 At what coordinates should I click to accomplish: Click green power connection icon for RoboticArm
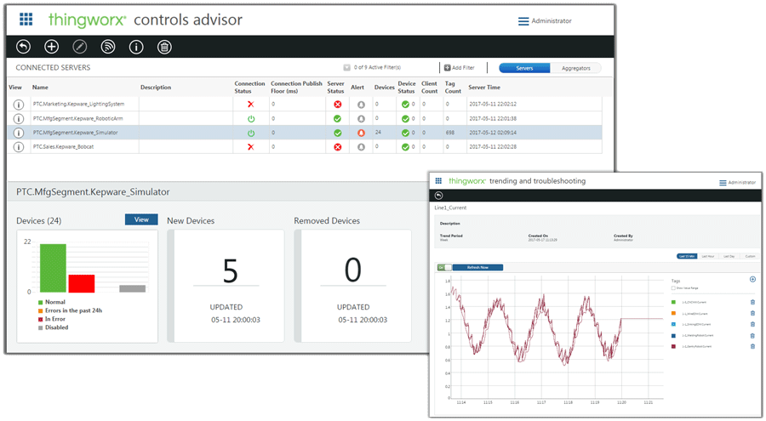pos(251,119)
